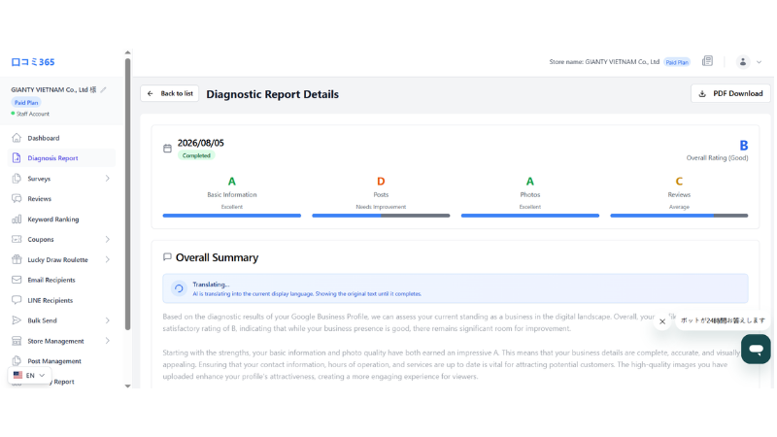Click the sidebar Paid Plan badge

[x=26, y=103]
